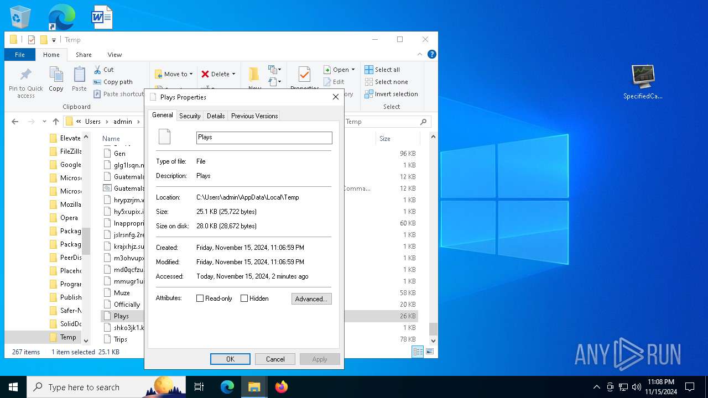Open Microsoft Edge desktop shortcut

tap(61, 17)
